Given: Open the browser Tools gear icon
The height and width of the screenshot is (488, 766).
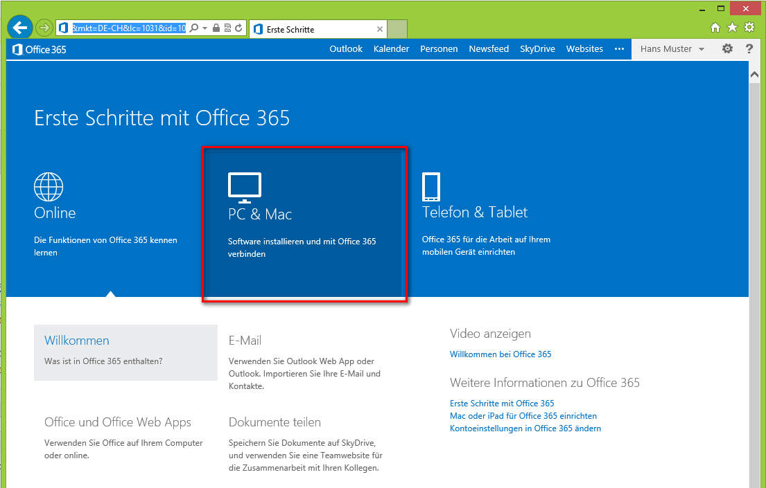Looking at the screenshot, I should click(x=749, y=27).
